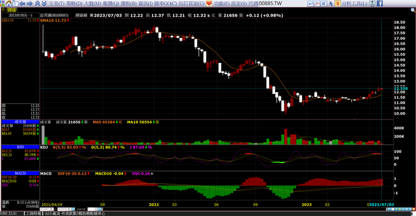Viewport: 416px width, 216px height.
Task: Open the window list icon beside Home
Action: click(x=15, y=3)
